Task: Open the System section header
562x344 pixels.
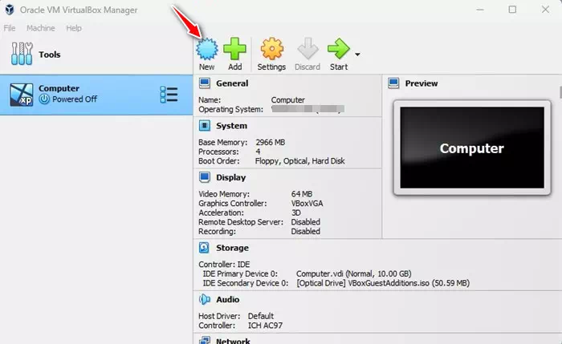Action: tap(231, 126)
